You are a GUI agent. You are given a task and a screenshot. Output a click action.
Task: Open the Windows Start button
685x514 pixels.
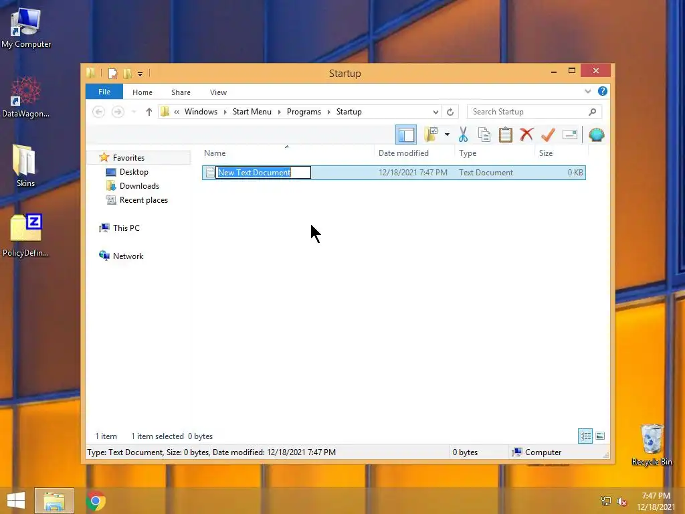pyautogui.click(x=16, y=501)
